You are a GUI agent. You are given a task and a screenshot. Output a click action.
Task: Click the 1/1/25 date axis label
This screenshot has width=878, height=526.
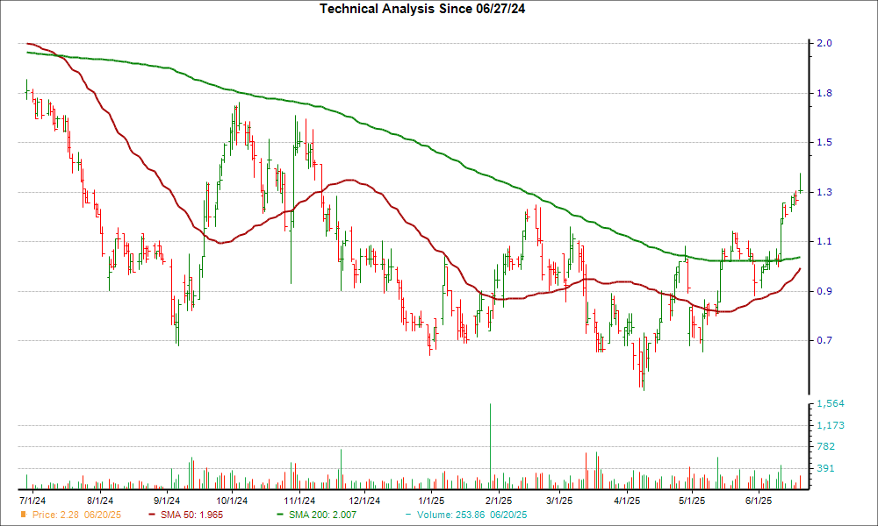(x=432, y=501)
